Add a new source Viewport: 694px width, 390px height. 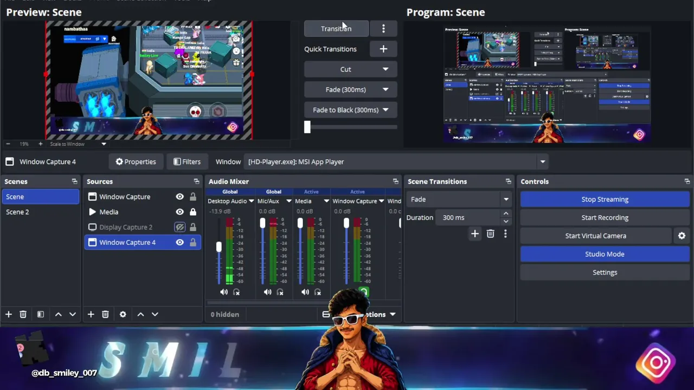pyautogui.click(x=91, y=314)
